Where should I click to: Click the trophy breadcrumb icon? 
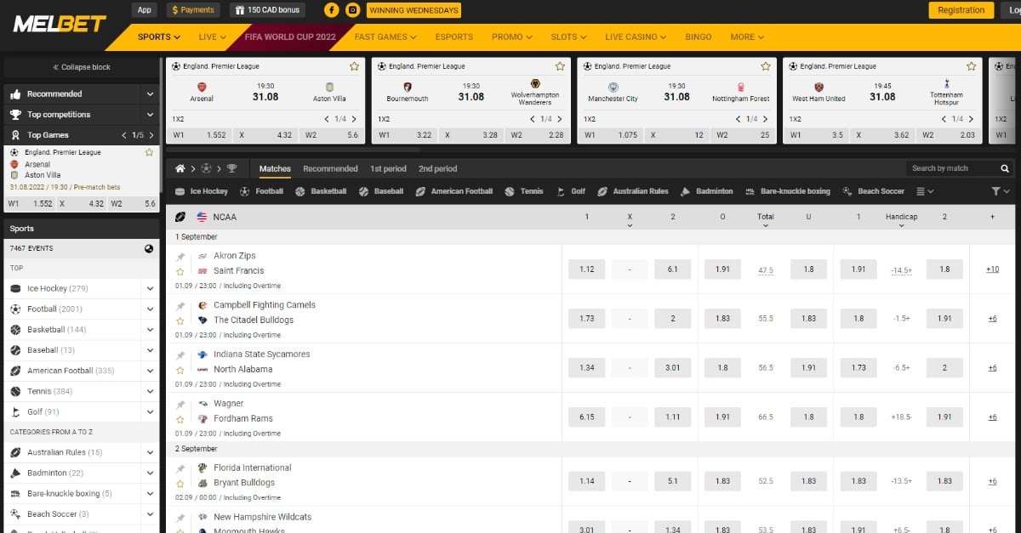tap(231, 168)
